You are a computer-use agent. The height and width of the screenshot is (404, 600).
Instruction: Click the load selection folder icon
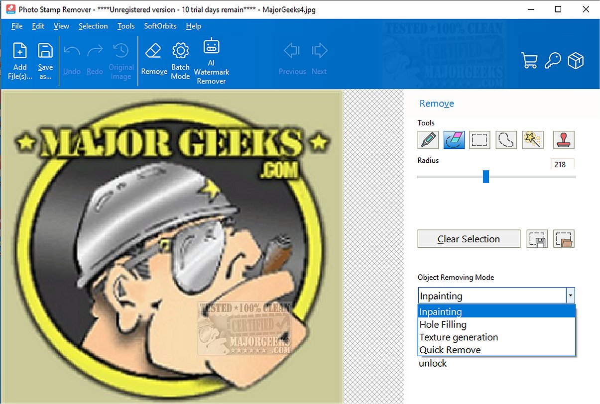coord(564,239)
